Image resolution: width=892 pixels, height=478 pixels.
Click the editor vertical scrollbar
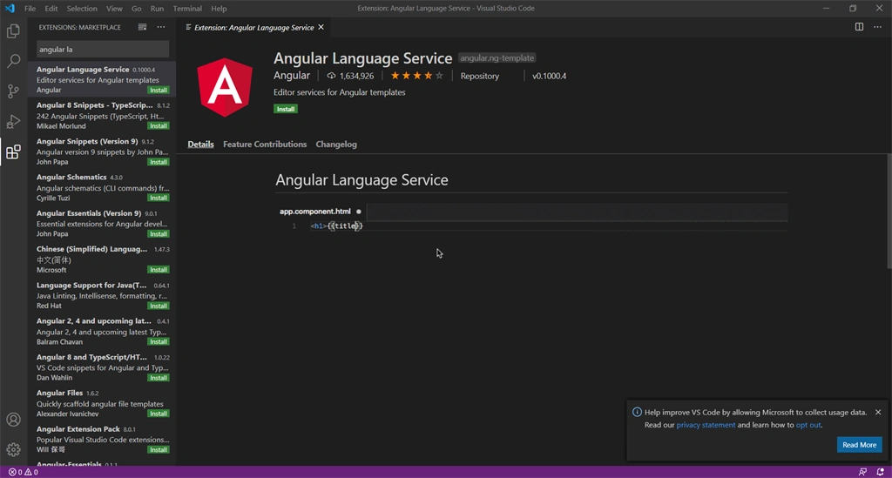[x=889, y=211]
